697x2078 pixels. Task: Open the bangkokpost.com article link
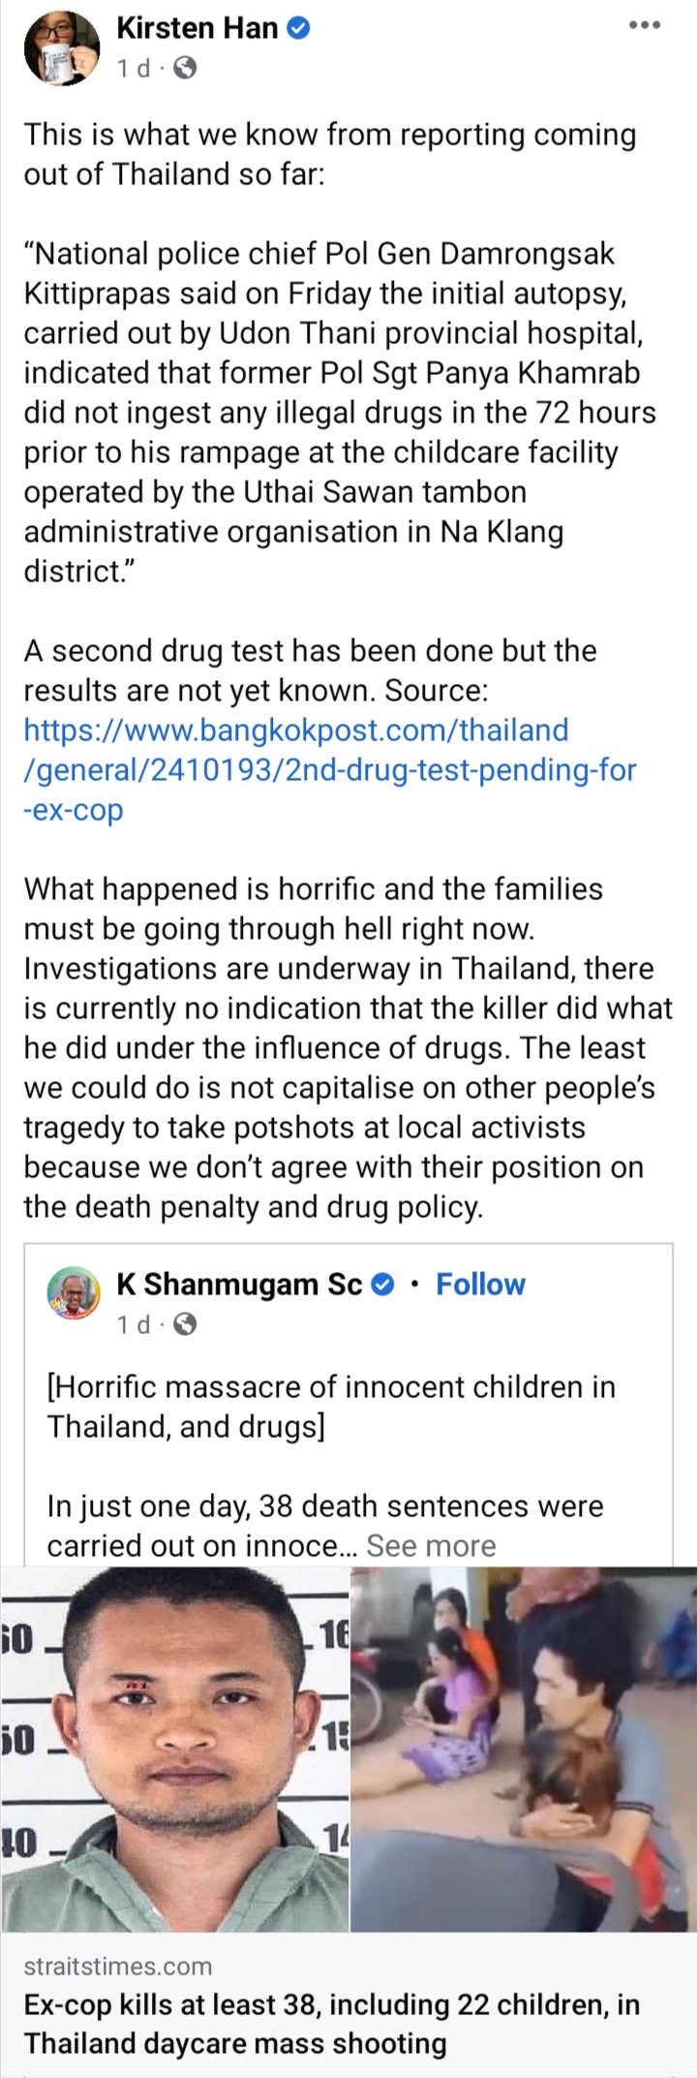point(330,769)
